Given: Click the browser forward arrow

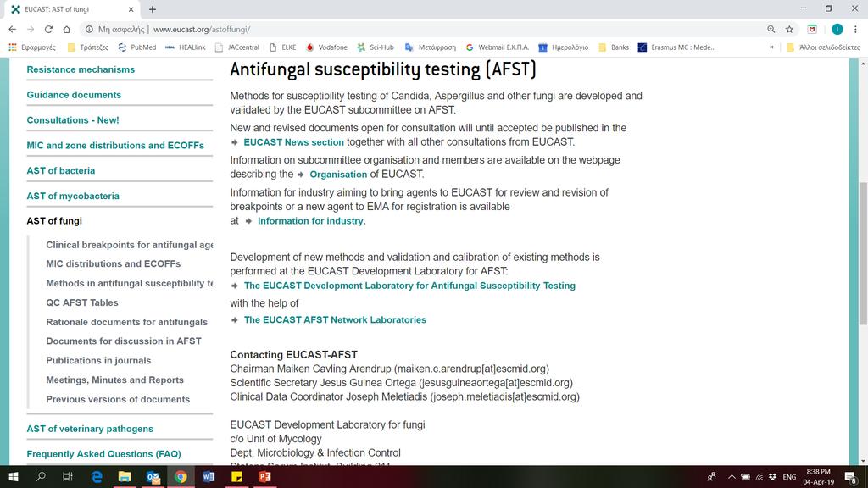Looking at the screenshot, I should [x=31, y=30].
